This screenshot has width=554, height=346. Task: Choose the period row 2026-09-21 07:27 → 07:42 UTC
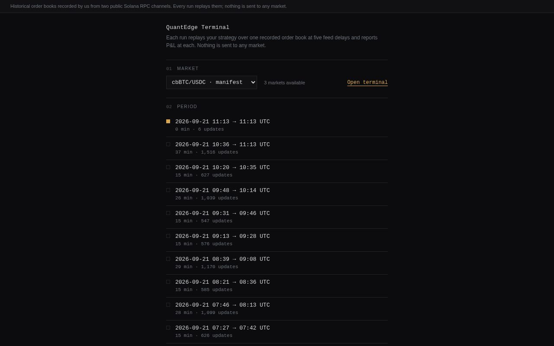(277, 332)
